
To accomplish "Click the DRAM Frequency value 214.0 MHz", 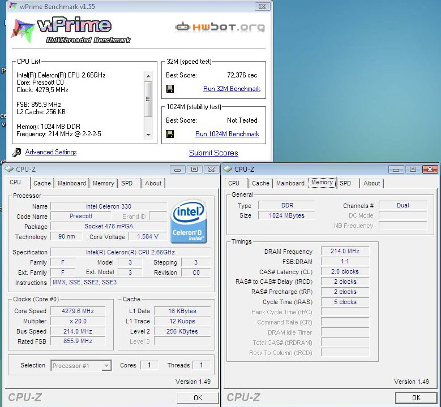I will pyautogui.click(x=345, y=251).
